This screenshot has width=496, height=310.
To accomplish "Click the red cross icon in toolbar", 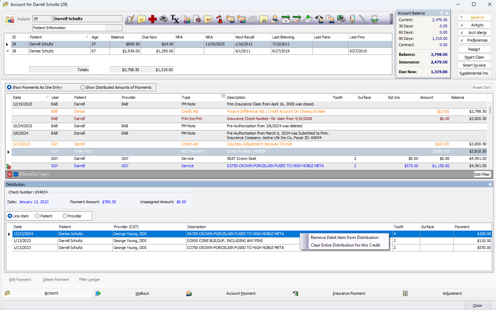I will pos(153,19).
